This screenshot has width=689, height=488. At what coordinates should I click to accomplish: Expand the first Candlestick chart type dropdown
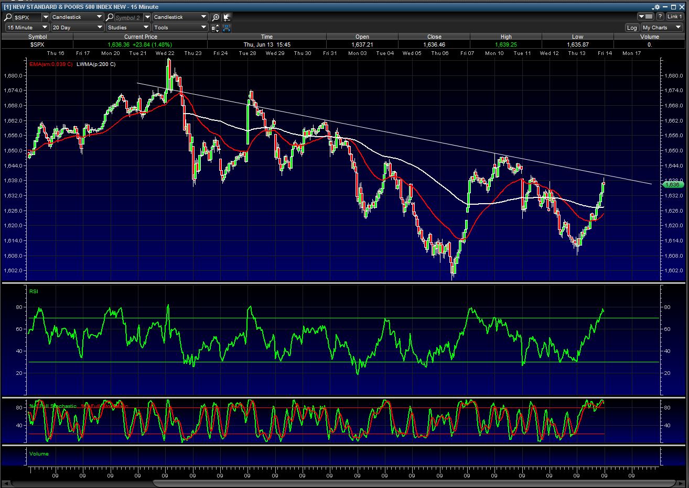77,17
